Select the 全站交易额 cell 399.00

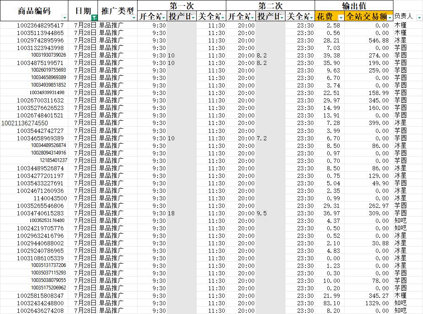click(369, 123)
